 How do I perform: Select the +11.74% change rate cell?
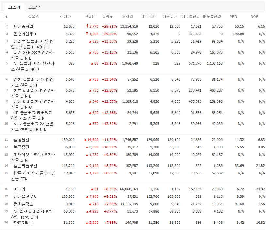coord(109,140)
